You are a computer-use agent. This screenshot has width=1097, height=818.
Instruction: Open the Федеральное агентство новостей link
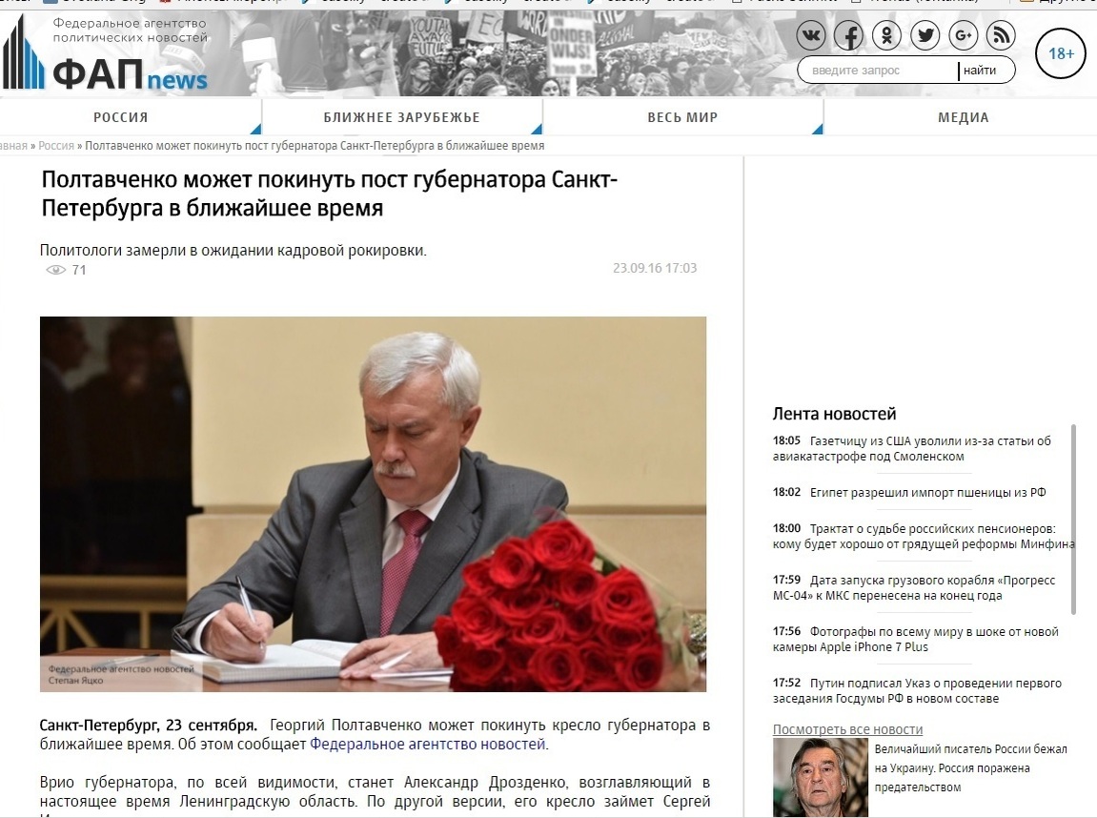(428, 744)
